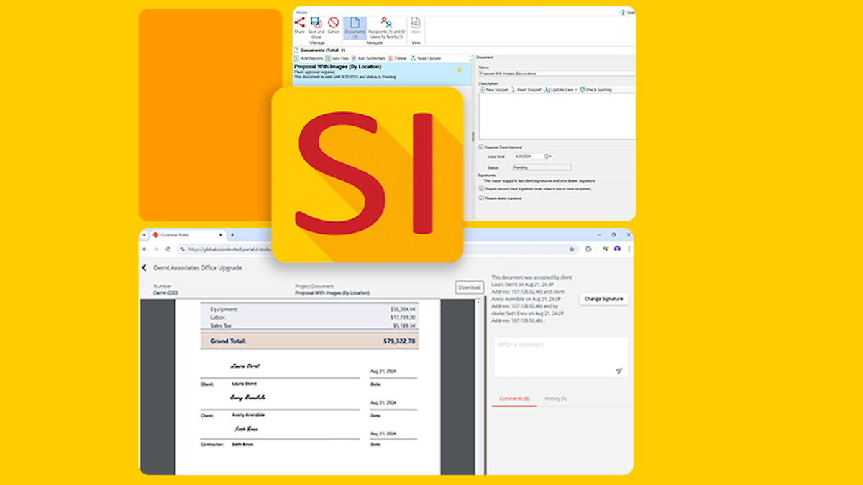This screenshot has height=485, width=863.
Task: Click the Seth Enos contractor name
Action: [242, 445]
